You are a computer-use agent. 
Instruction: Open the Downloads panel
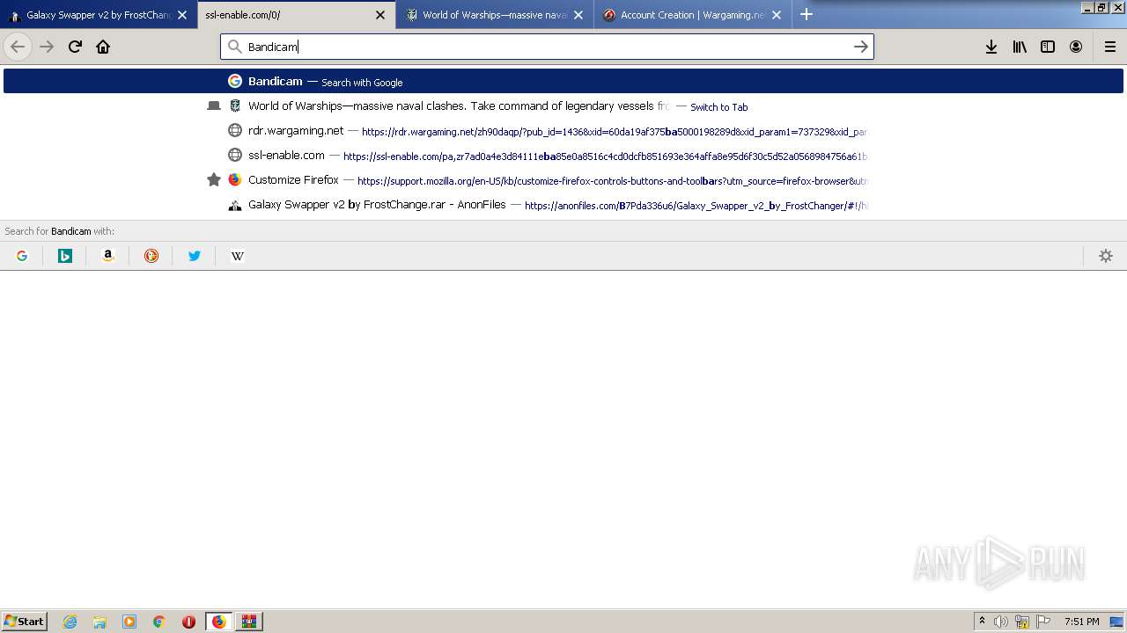pos(991,47)
